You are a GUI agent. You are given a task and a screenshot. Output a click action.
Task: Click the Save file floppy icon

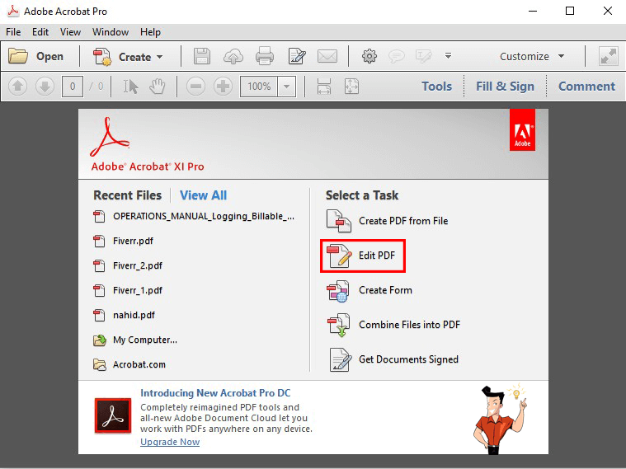click(x=202, y=57)
